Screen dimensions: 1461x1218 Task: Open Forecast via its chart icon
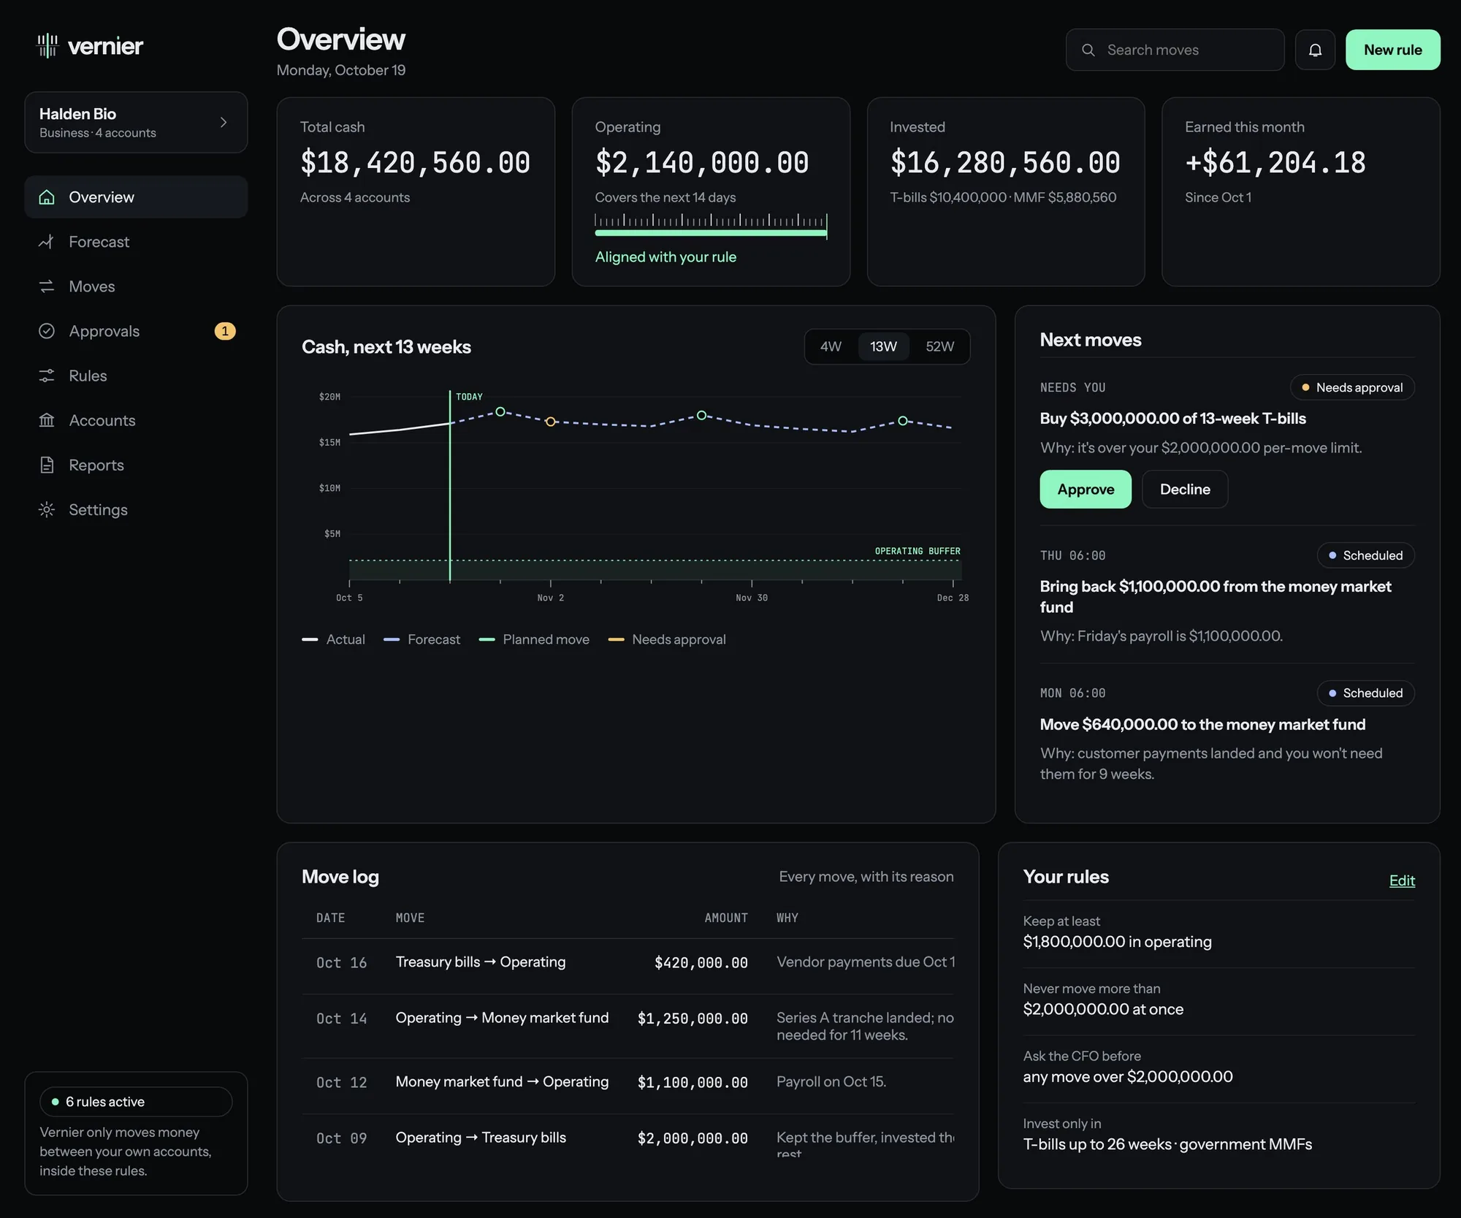click(x=47, y=242)
